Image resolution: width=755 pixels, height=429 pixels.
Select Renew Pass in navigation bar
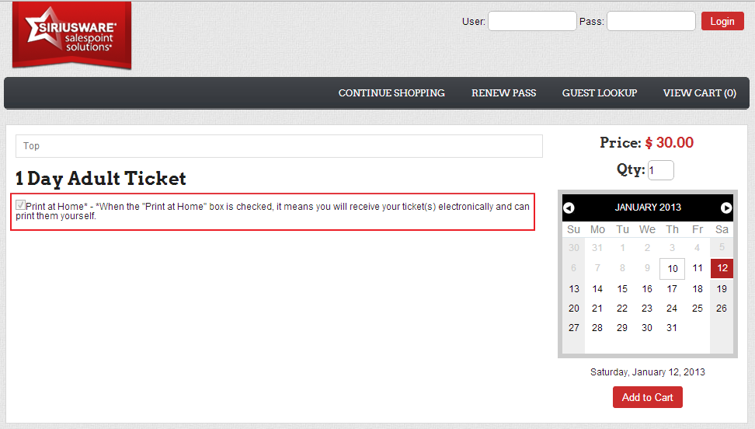click(x=503, y=93)
